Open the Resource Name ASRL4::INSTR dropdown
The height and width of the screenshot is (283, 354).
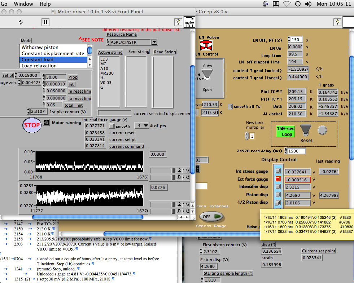pyautogui.click(x=154, y=42)
